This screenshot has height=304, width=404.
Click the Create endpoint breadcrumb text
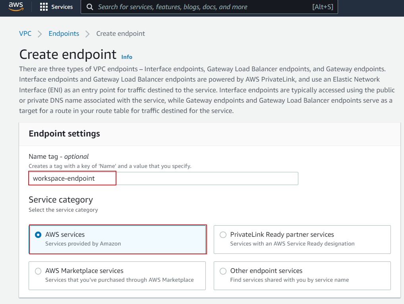[x=120, y=34]
